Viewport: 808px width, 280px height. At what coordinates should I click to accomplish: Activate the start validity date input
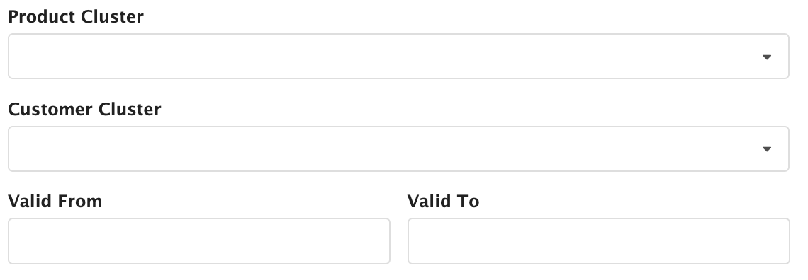(199, 241)
